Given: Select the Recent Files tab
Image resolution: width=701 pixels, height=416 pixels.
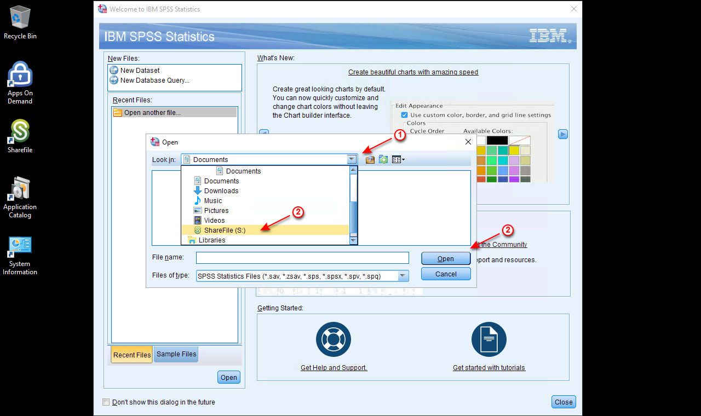Looking at the screenshot, I should [132, 355].
